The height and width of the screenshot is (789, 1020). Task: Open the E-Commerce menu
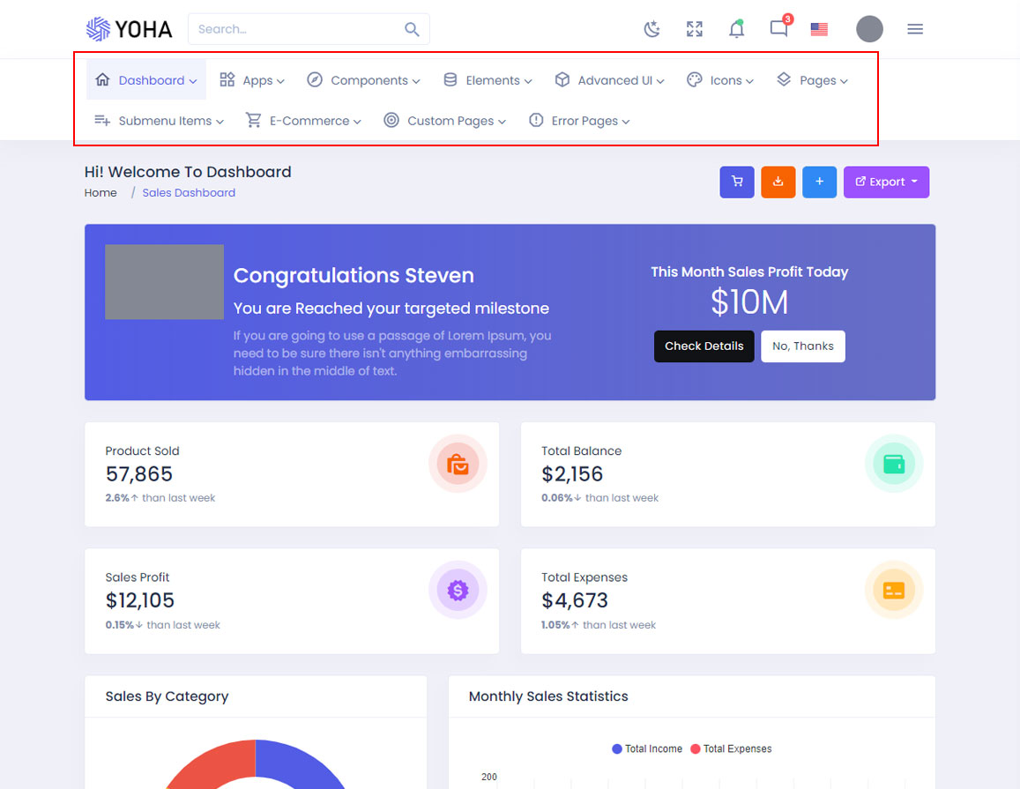point(303,121)
